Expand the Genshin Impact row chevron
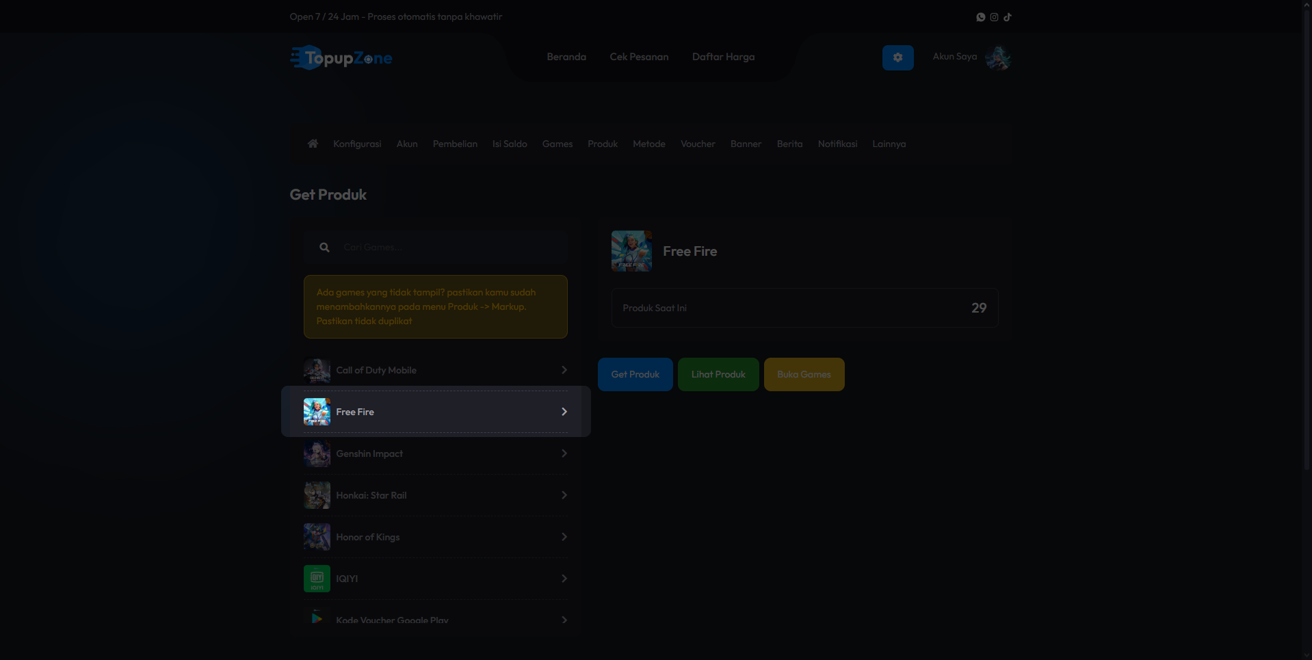The width and height of the screenshot is (1312, 660). tap(564, 453)
